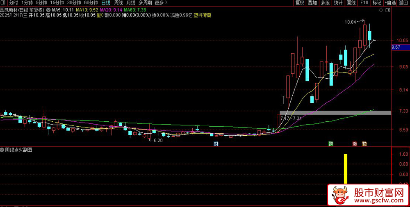Click the 标记 mark button
This screenshot has width=410, height=207.
pos(377,3)
